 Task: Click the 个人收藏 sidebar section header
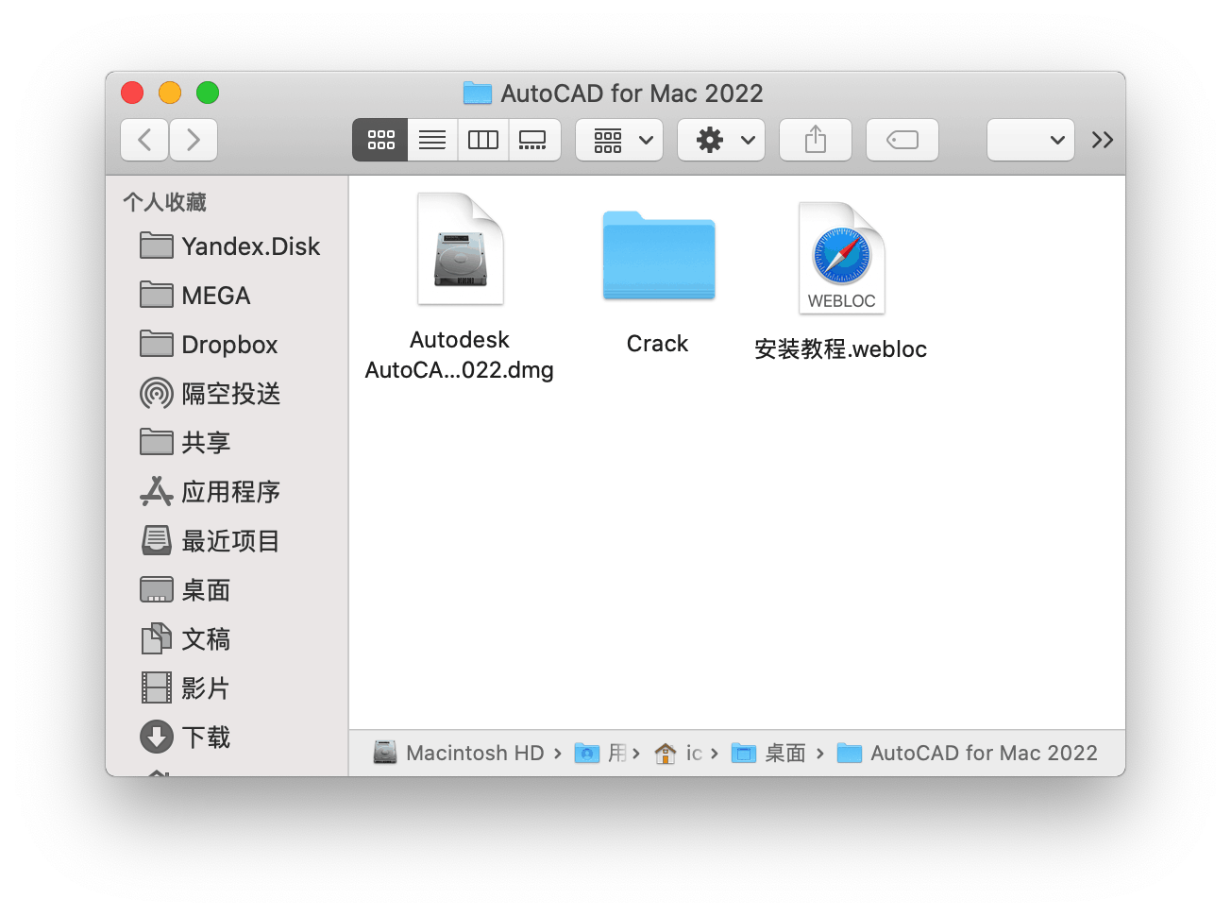click(164, 202)
